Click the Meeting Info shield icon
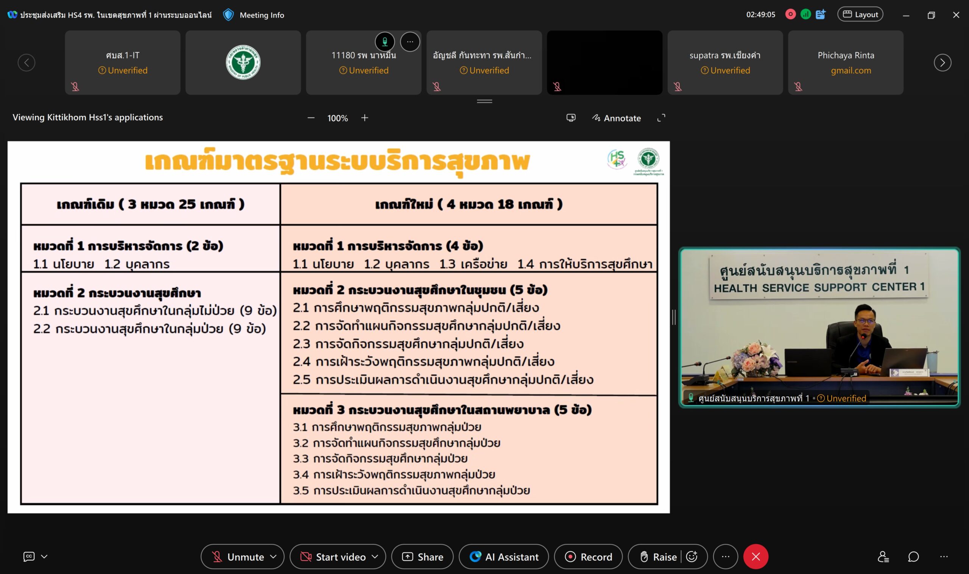 pos(229,15)
